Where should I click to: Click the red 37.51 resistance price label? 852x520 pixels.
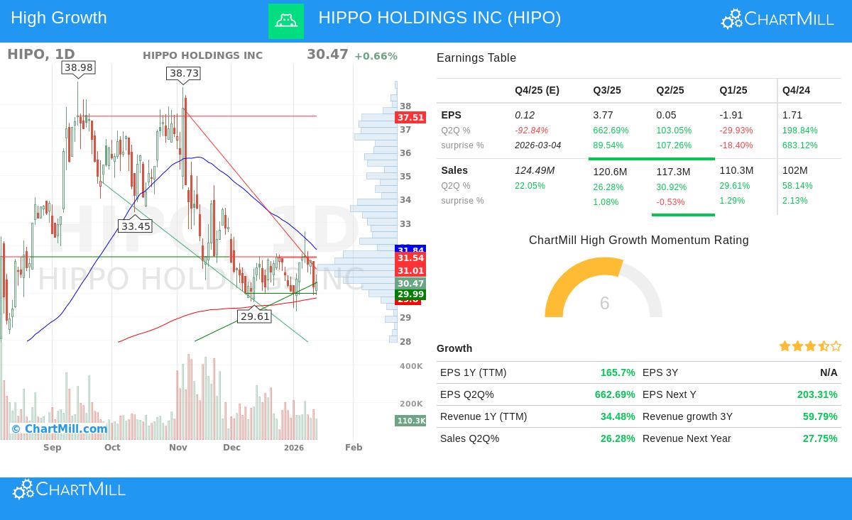coord(410,117)
